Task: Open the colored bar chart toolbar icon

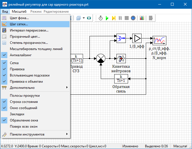Action: pyautogui.click(x=142, y=18)
